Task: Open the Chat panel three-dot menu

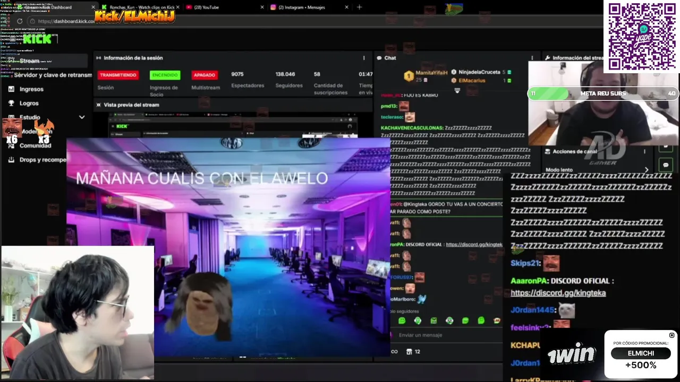Action: [x=532, y=58]
